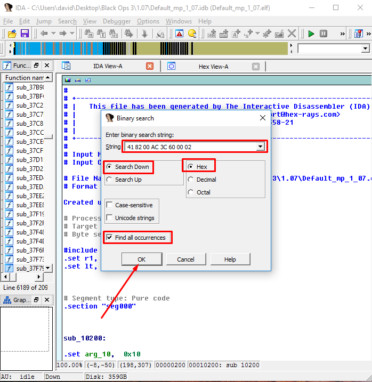Open the problems list warning icon

(180, 34)
